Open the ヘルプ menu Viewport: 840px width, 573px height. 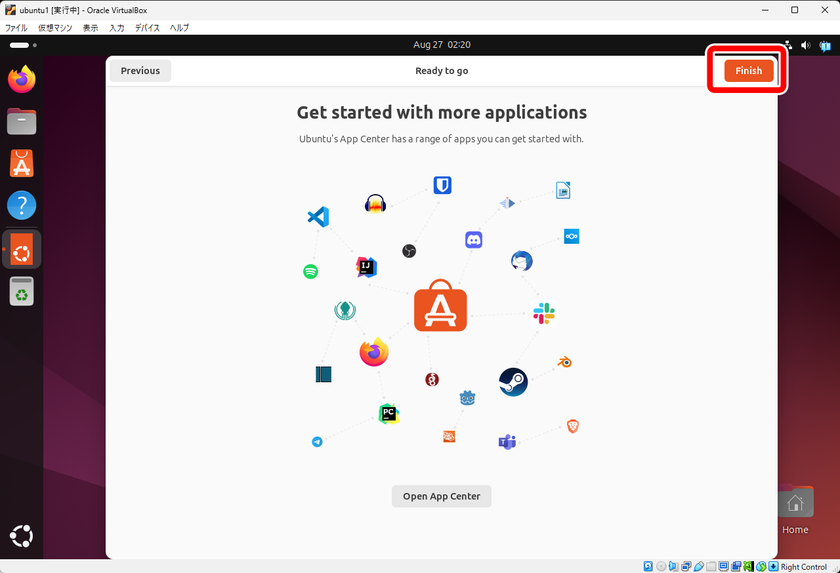[179, 28]
